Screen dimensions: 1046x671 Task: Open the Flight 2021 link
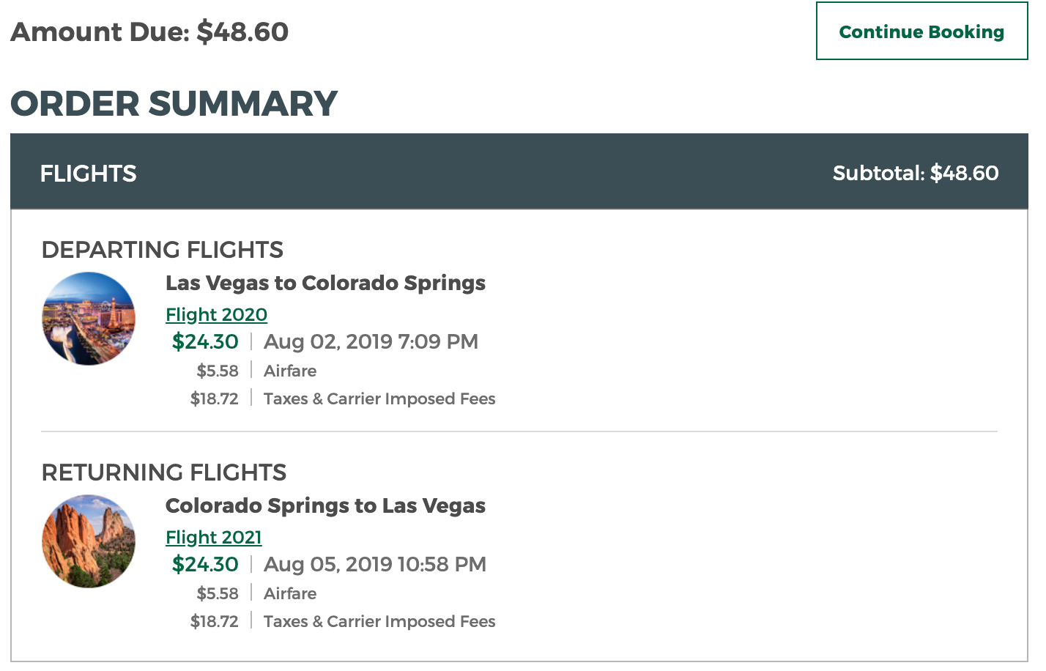pos(213,537)
